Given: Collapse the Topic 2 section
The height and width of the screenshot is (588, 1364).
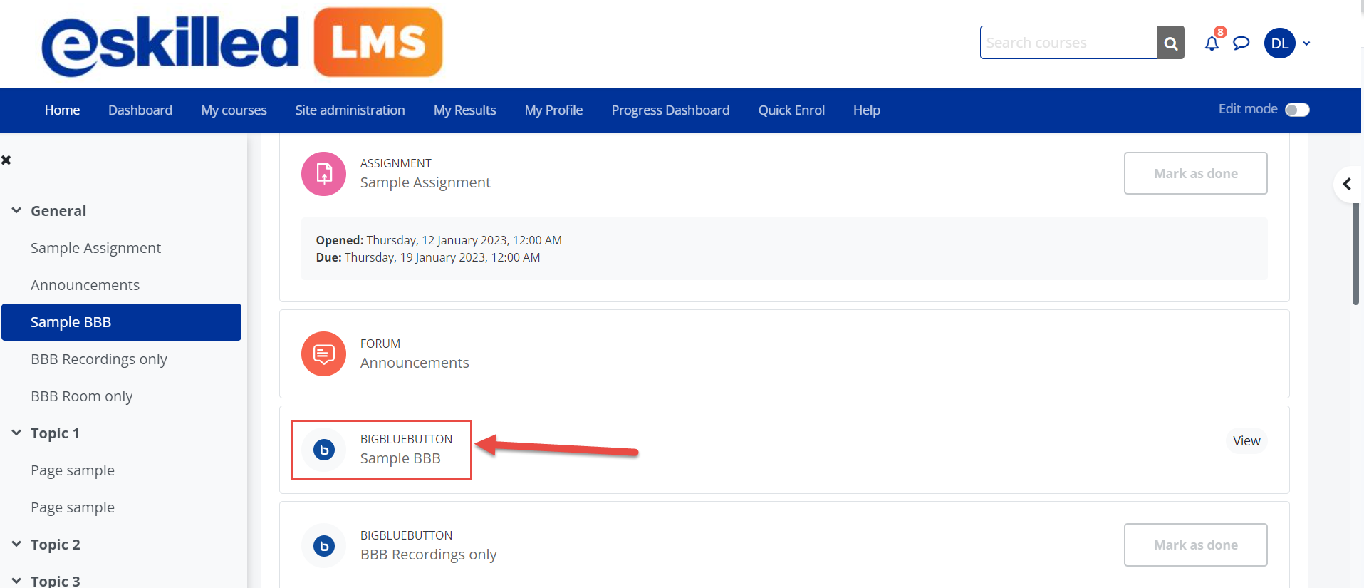Looking at the screenshot, I should pos(16,545).
